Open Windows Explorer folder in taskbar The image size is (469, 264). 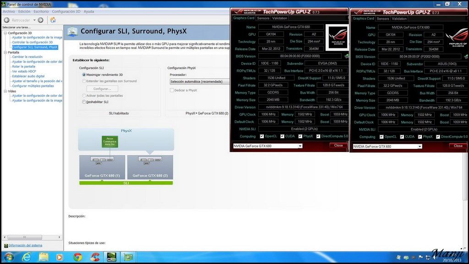[x=44, y=257]
